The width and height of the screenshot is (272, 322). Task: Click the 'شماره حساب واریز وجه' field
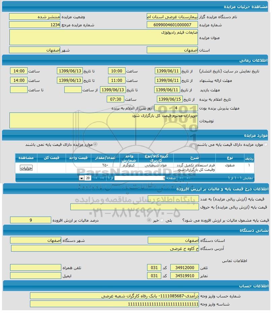point(114,296)
